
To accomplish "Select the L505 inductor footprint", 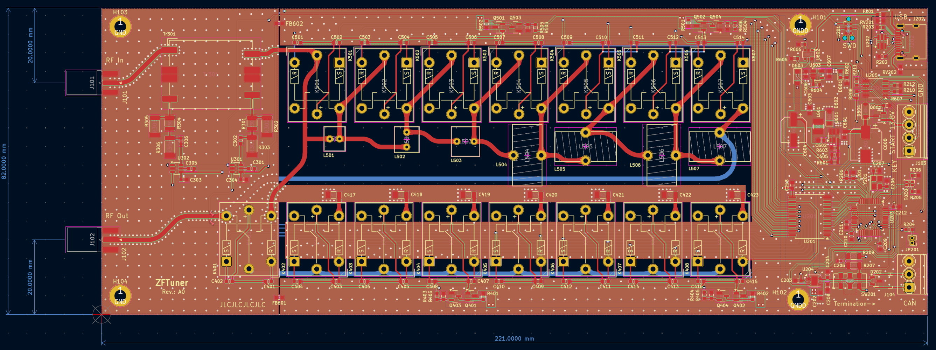I will (585, 146).
